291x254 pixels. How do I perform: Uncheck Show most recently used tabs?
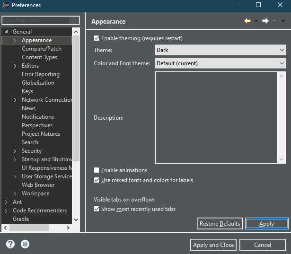coord(97,209)
